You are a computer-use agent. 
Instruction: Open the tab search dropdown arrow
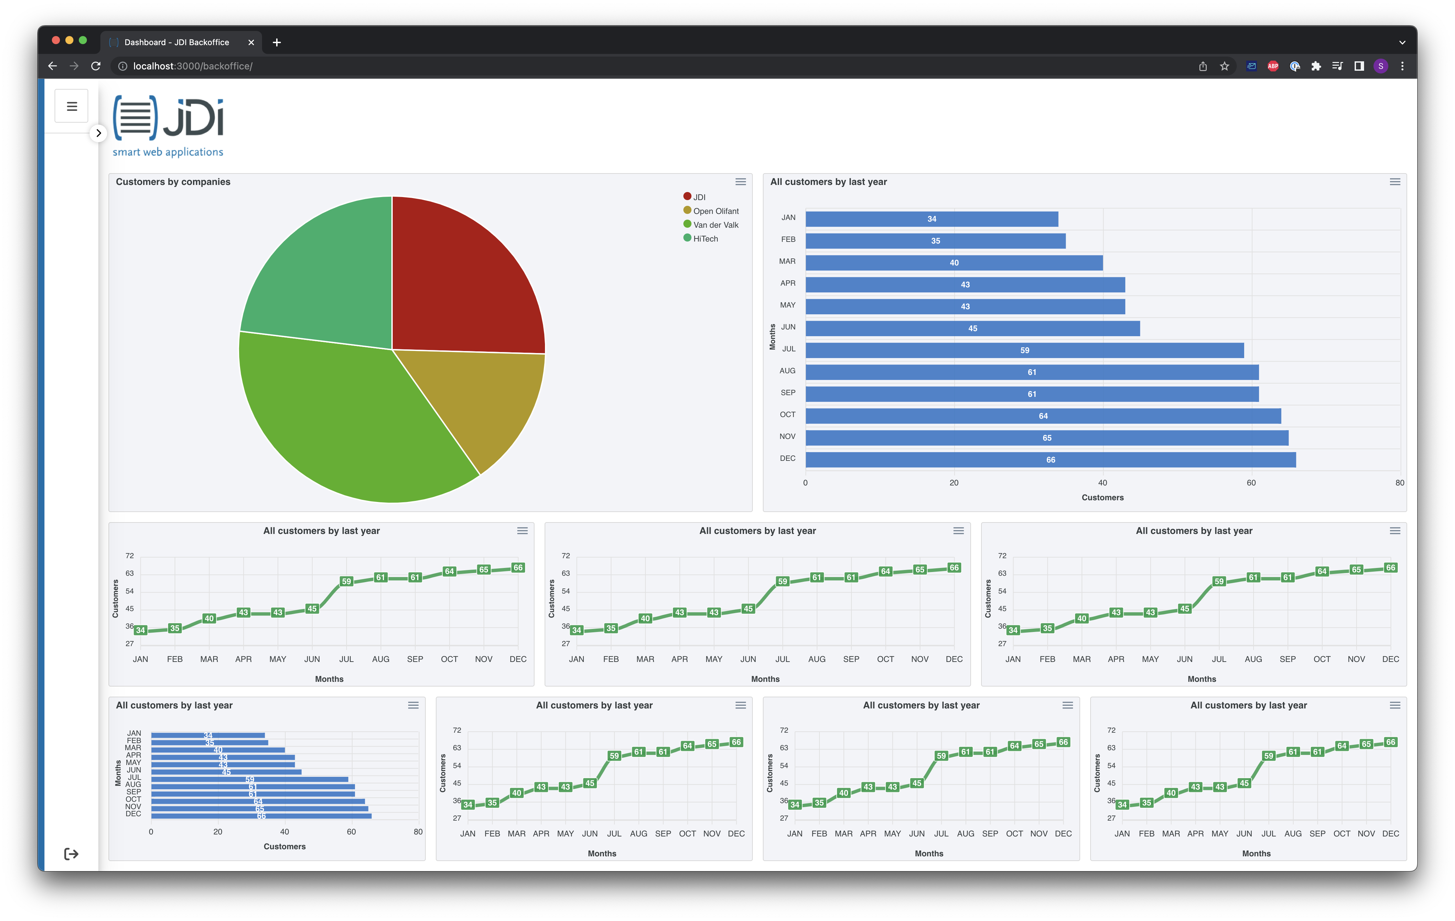[x=1402, y=42]
